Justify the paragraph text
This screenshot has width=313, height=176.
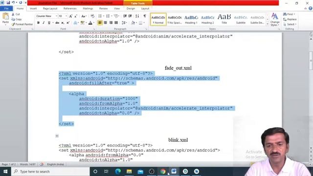click(116, 23)
